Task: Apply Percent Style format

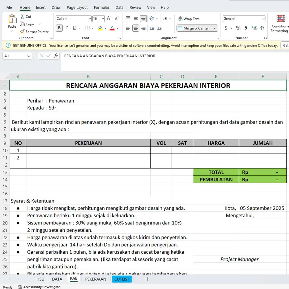Action: click(238, 28)
